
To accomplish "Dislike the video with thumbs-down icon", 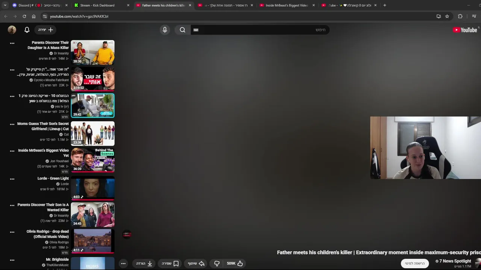I will (217, 264).
